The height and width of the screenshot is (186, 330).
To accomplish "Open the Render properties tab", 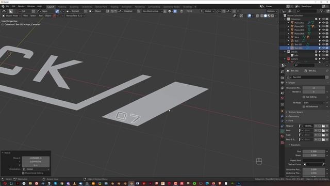I will pyautogui.click(x=282, y=78).
